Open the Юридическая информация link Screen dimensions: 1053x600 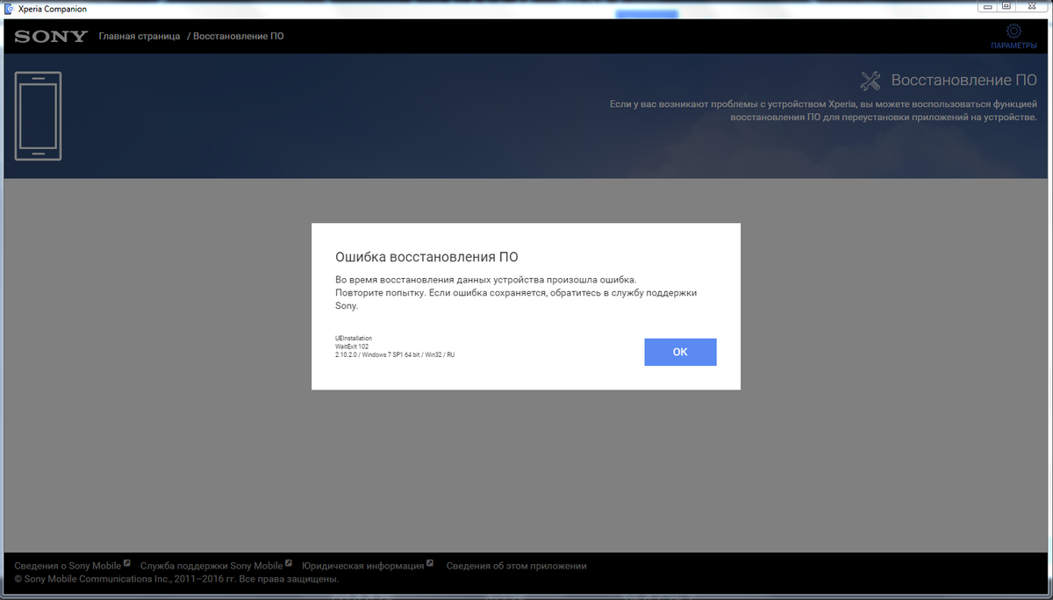(x=362, y=566)
